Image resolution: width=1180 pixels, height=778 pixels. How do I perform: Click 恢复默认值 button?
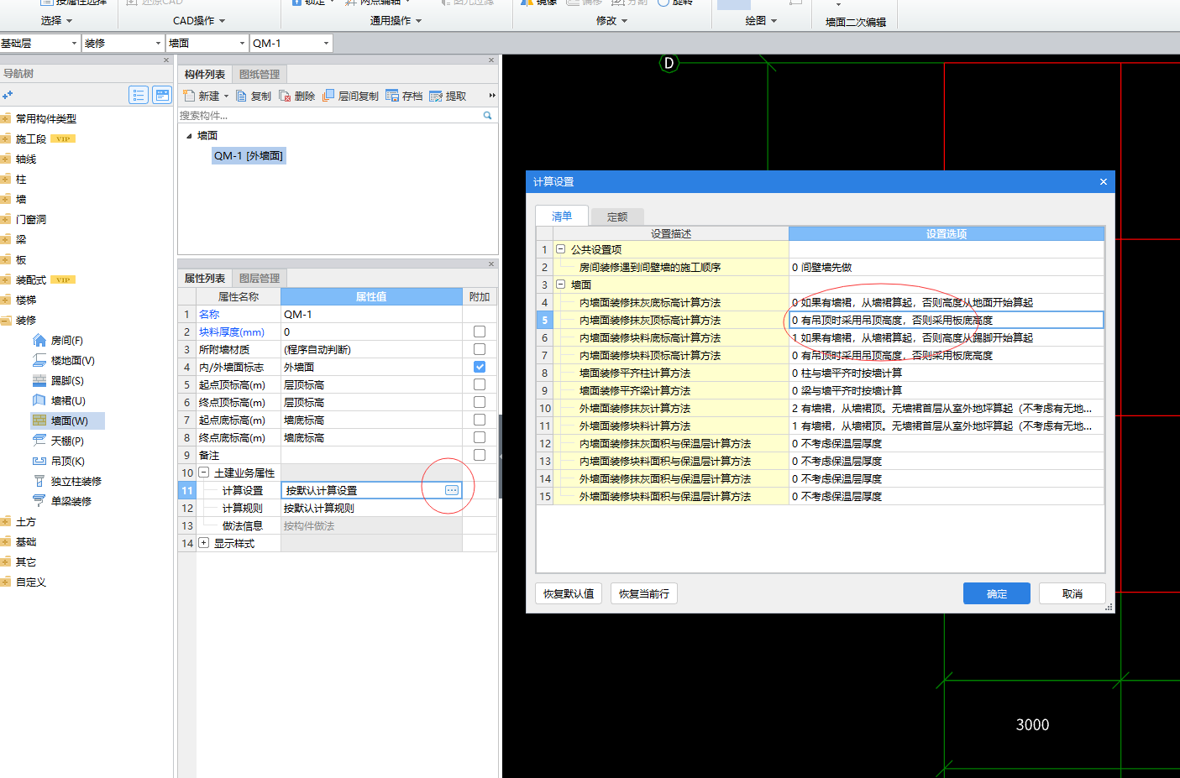pos(569,593)
